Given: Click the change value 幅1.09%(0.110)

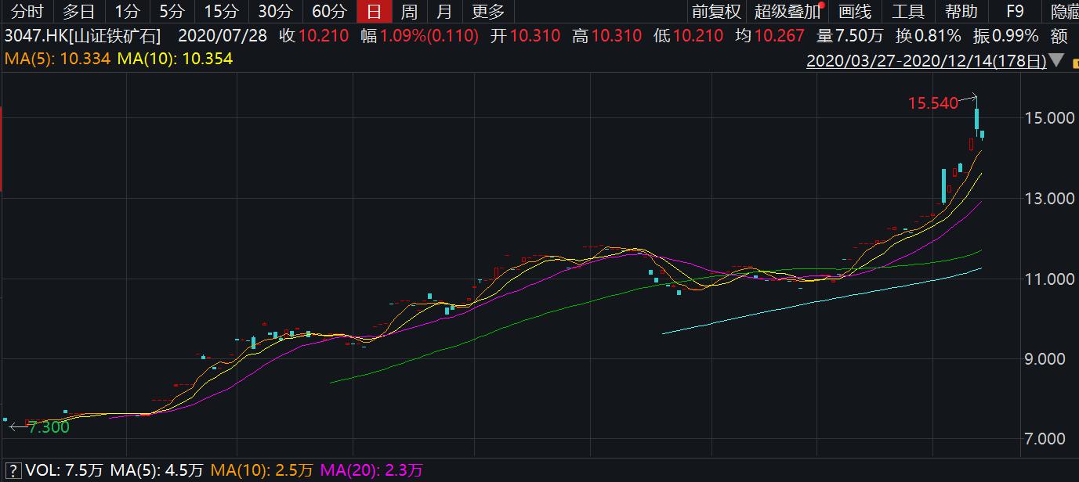Looking at the screenshot, I should 419,35.
